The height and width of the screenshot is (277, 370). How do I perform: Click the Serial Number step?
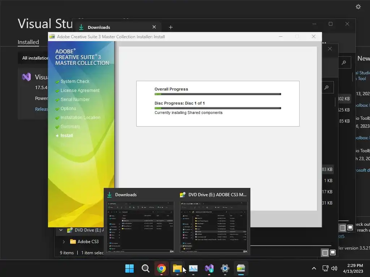[75, 100]
